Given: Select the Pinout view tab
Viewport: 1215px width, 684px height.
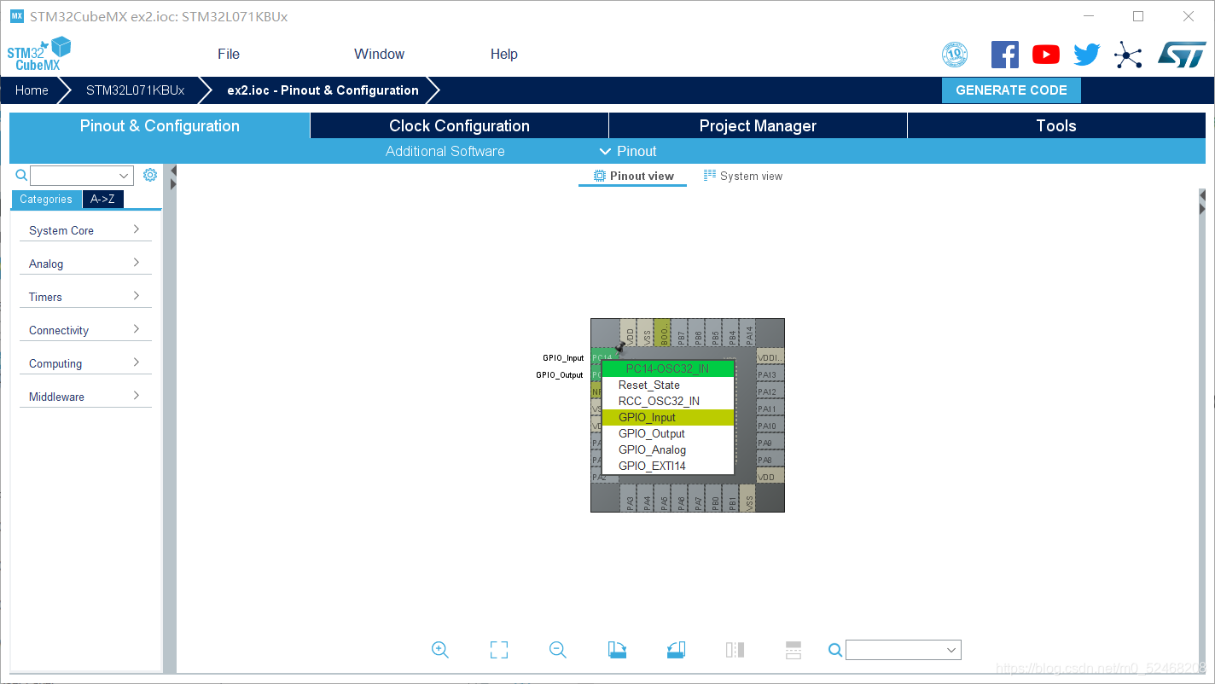Looking at the screenshot, I should 633,176.
